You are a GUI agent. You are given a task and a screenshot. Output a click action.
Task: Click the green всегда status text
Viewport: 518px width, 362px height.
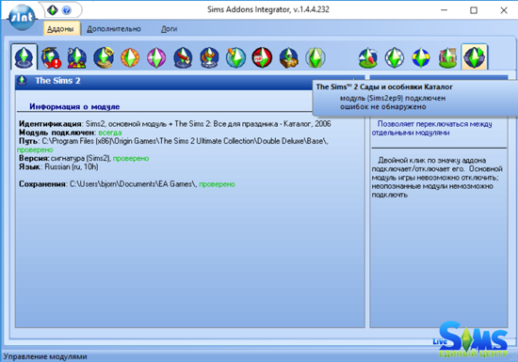pyautogui.click(x=110, y=133)
